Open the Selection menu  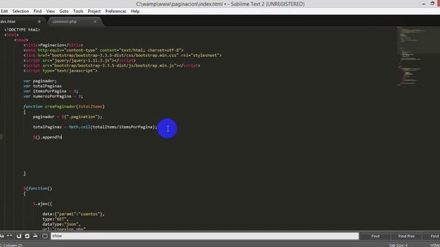pos(21,11)
